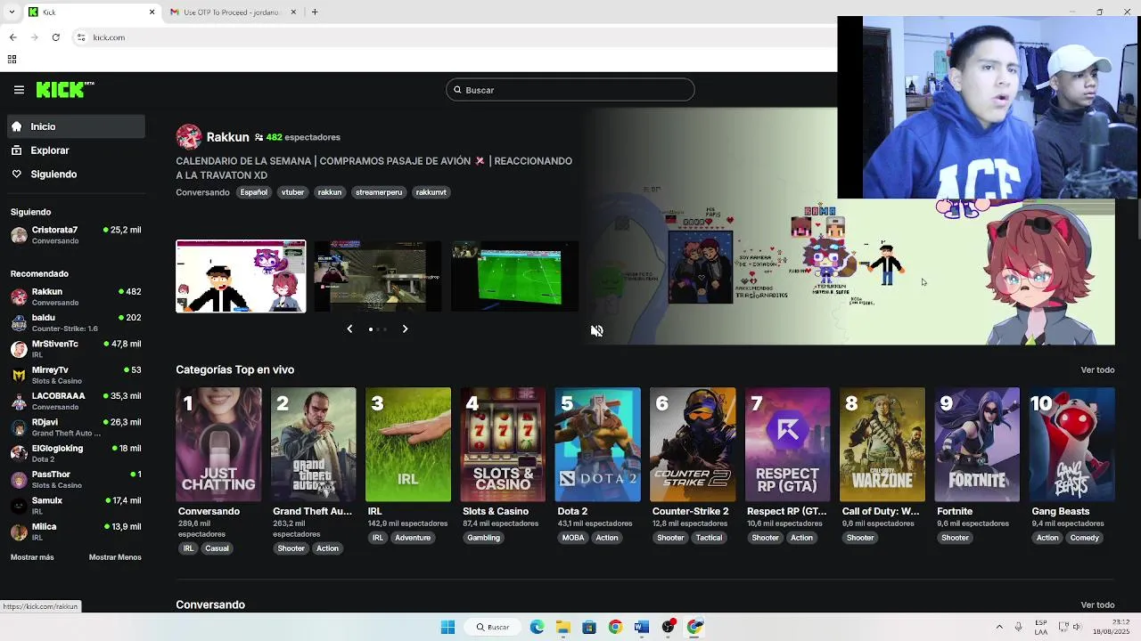Open the Windows Start menu
The height and width of the screenshot is (641, 1141).
coord(447,627)
